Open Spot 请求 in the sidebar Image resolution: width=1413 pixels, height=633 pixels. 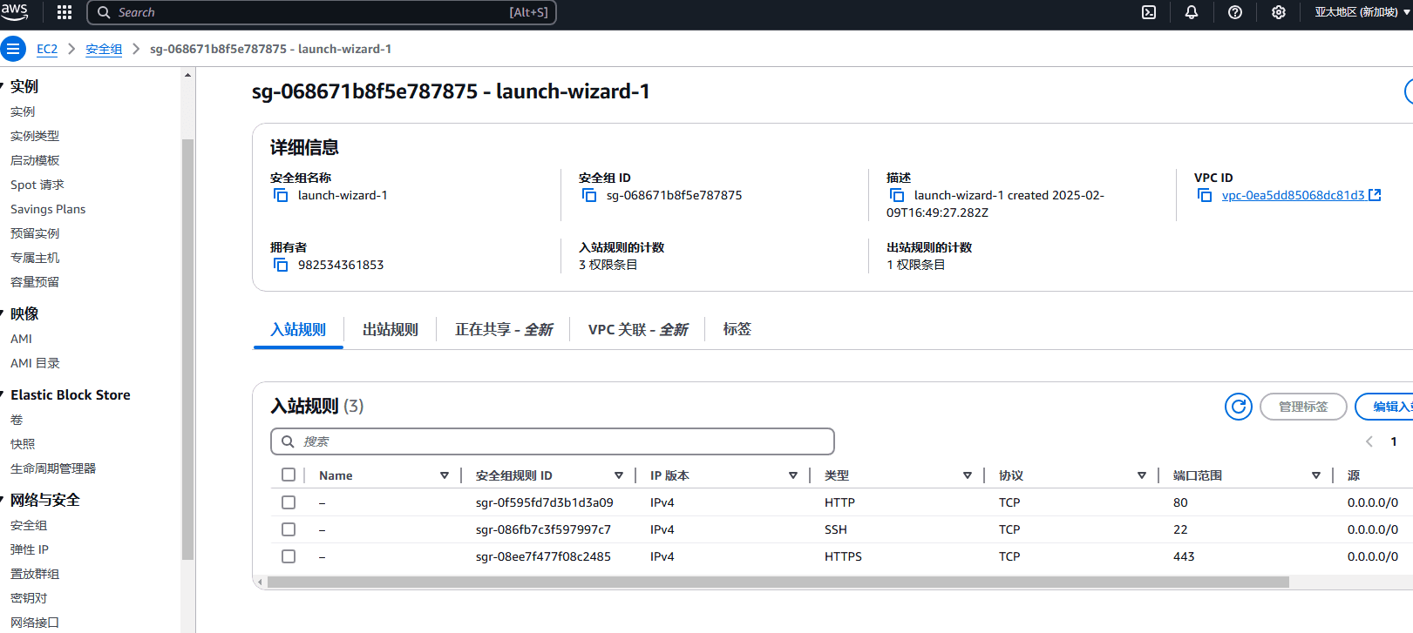pos(37,185)
